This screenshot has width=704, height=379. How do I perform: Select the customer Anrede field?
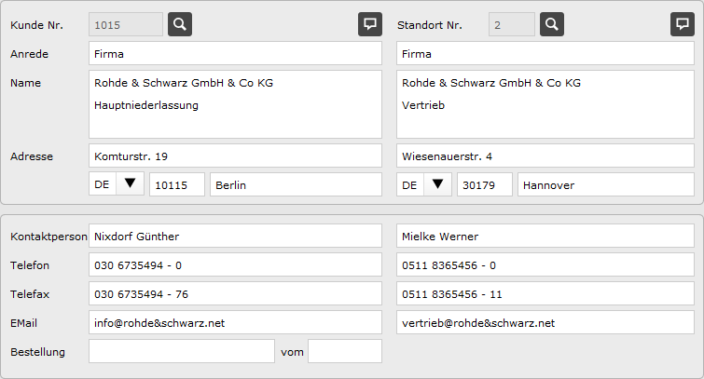click(x=235, y=54)
